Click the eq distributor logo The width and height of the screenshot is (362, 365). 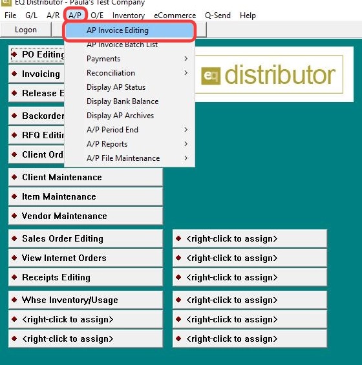click(268, 74)
